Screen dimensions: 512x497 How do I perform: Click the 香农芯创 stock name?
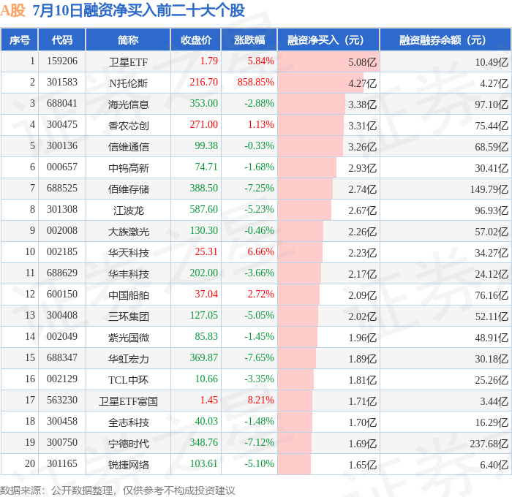pyautogui.click(x=128, y=125)
